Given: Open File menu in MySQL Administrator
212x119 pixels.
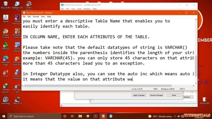Looking at the screenshot, I should pos(62,9).
